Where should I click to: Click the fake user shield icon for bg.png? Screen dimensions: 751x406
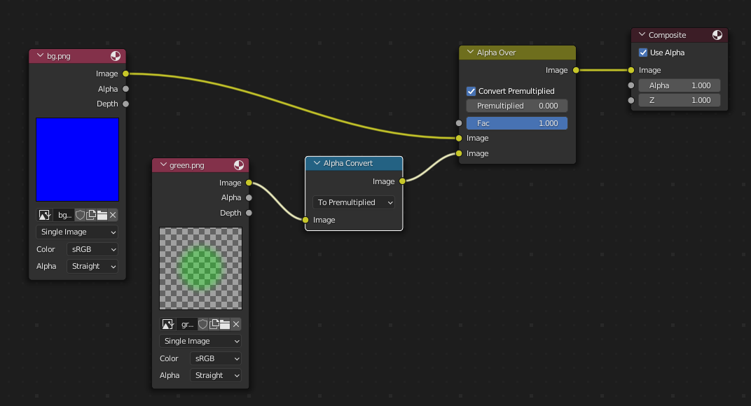pos(80,215)
